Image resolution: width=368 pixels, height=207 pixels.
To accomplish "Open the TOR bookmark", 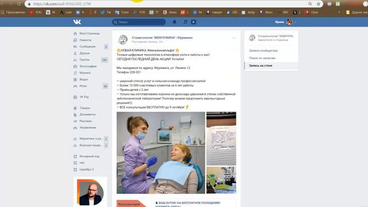I will point(139,12).
